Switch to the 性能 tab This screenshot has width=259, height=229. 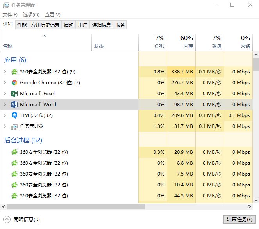coord(22,25)
